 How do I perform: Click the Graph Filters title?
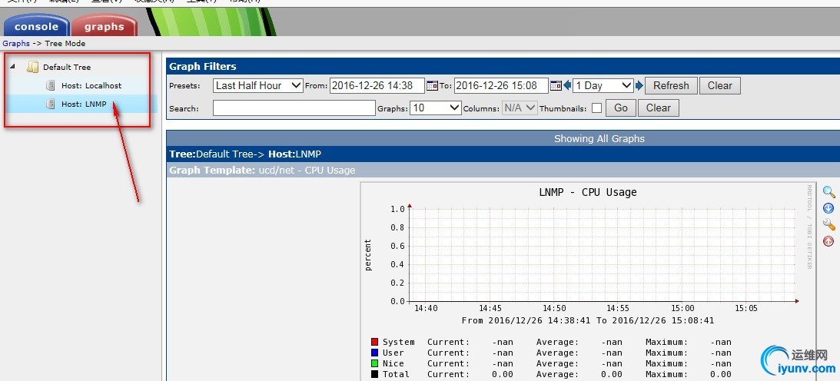[202, 66]
